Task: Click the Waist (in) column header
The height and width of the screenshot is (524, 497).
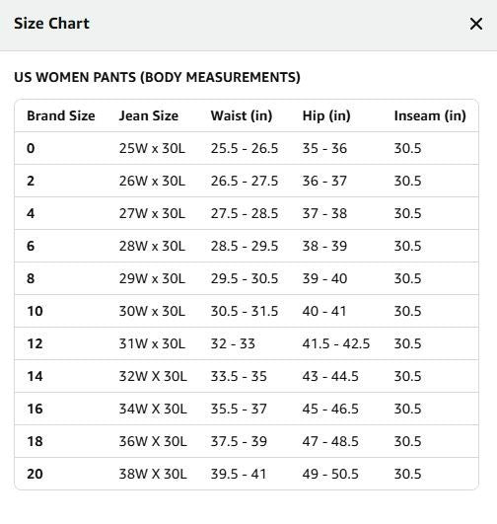Action: (x=242, y=116)
